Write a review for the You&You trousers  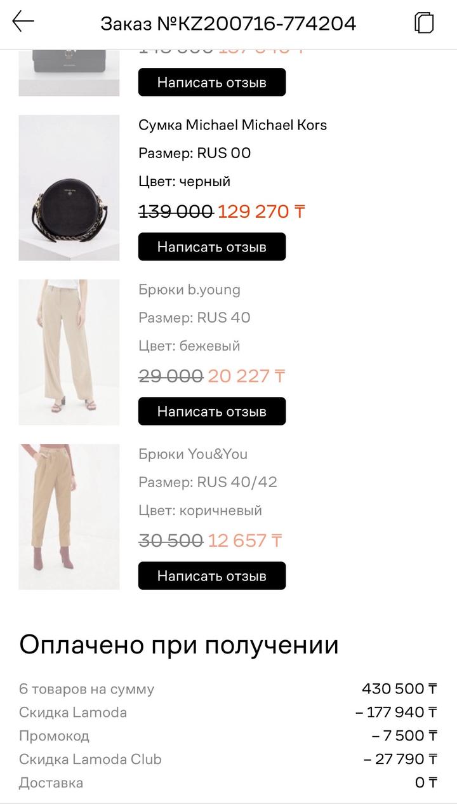212,575
